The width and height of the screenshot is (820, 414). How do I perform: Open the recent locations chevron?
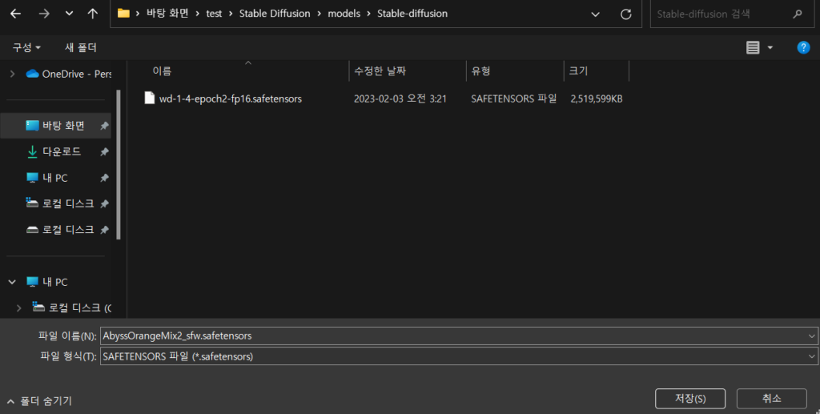click(x=70, y=14)
